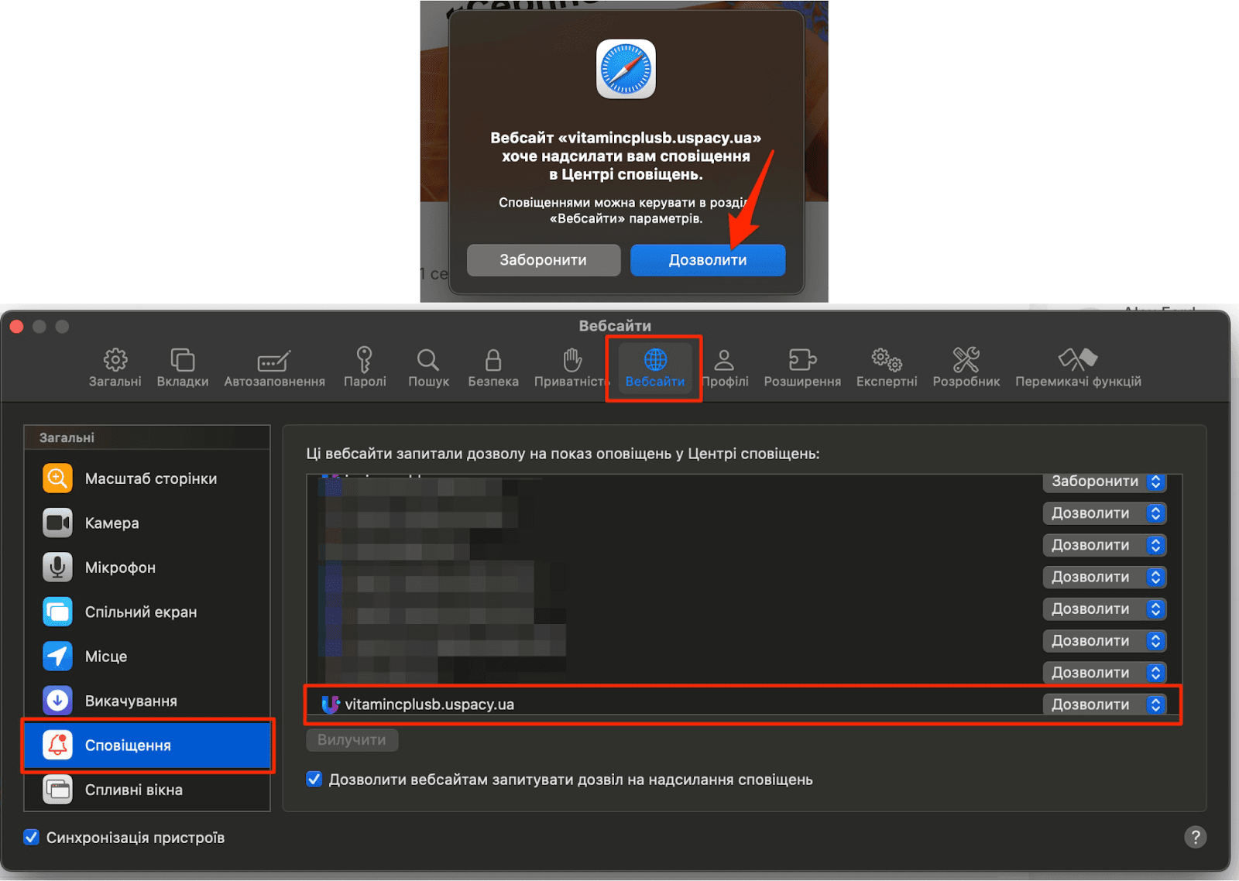Switch to the Приватність hand tab
The width and height of the screenshot is (1239, 881).
(x=571, y=367)
